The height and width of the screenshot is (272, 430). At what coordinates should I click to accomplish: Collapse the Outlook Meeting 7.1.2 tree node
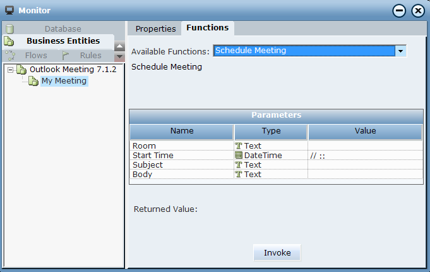click(x=11, y=70)
